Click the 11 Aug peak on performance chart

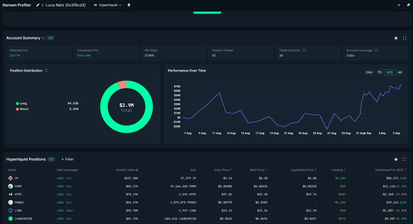tap(219, 93)
